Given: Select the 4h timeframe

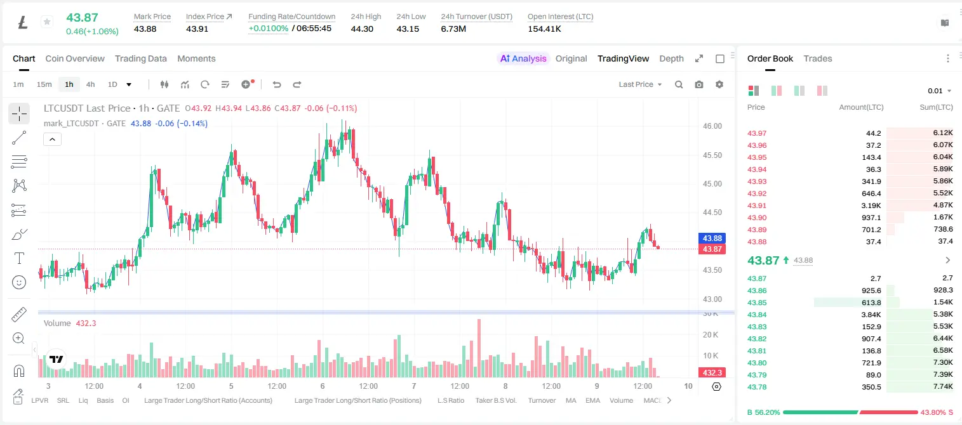Looking at the screenshot, I should tap(91, 84).
